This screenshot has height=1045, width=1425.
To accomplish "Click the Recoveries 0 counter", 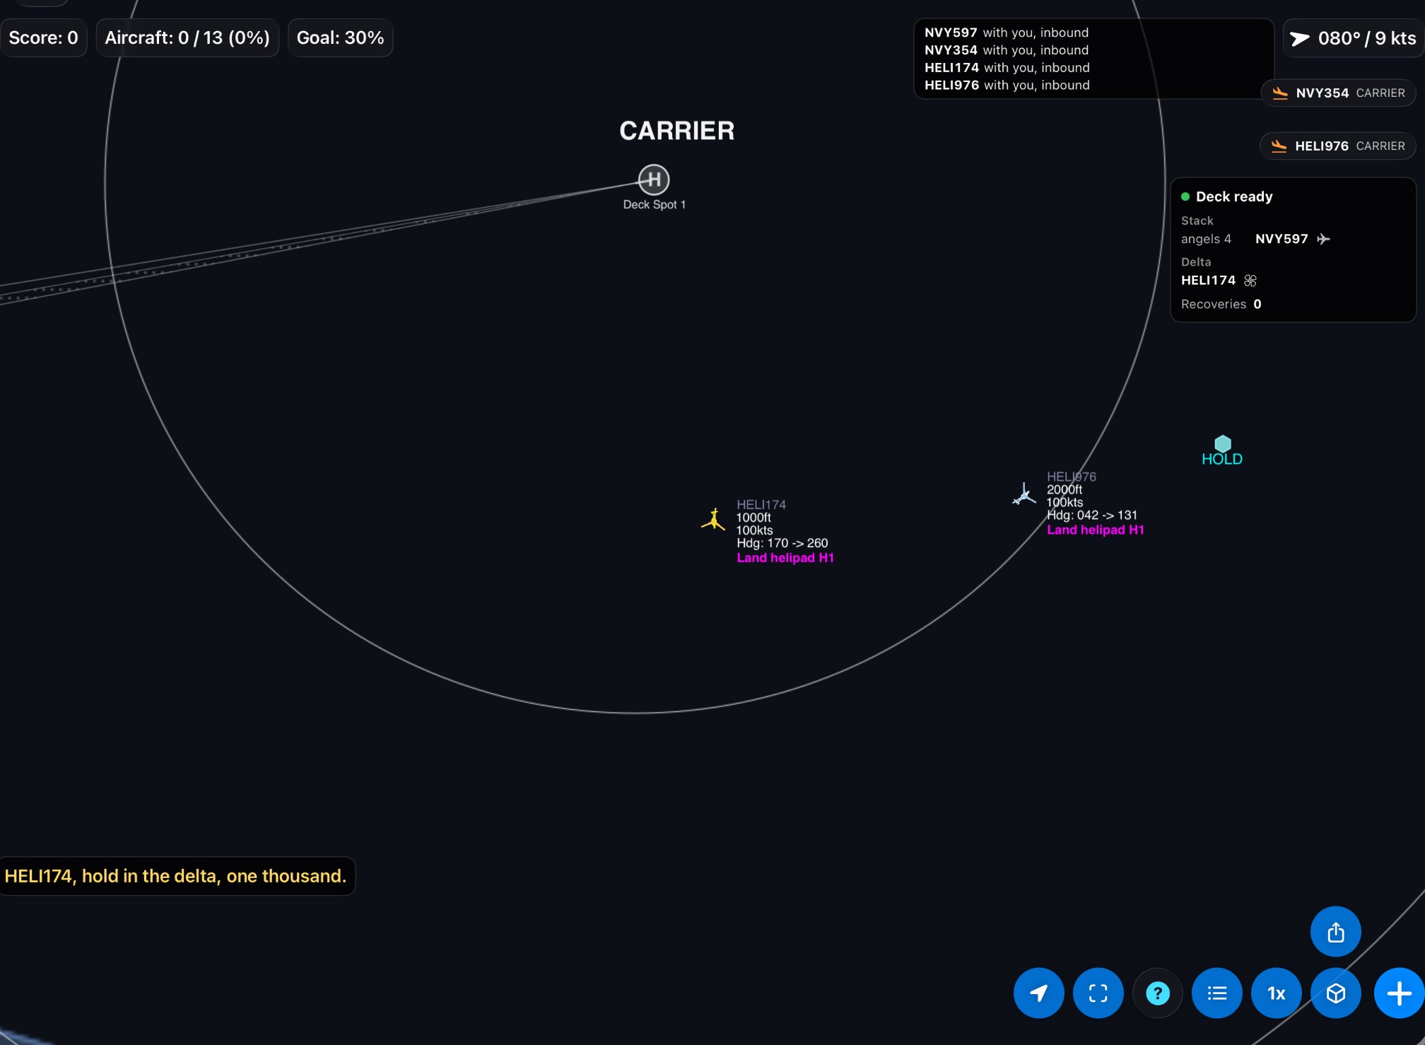I will coord(1221,304).
